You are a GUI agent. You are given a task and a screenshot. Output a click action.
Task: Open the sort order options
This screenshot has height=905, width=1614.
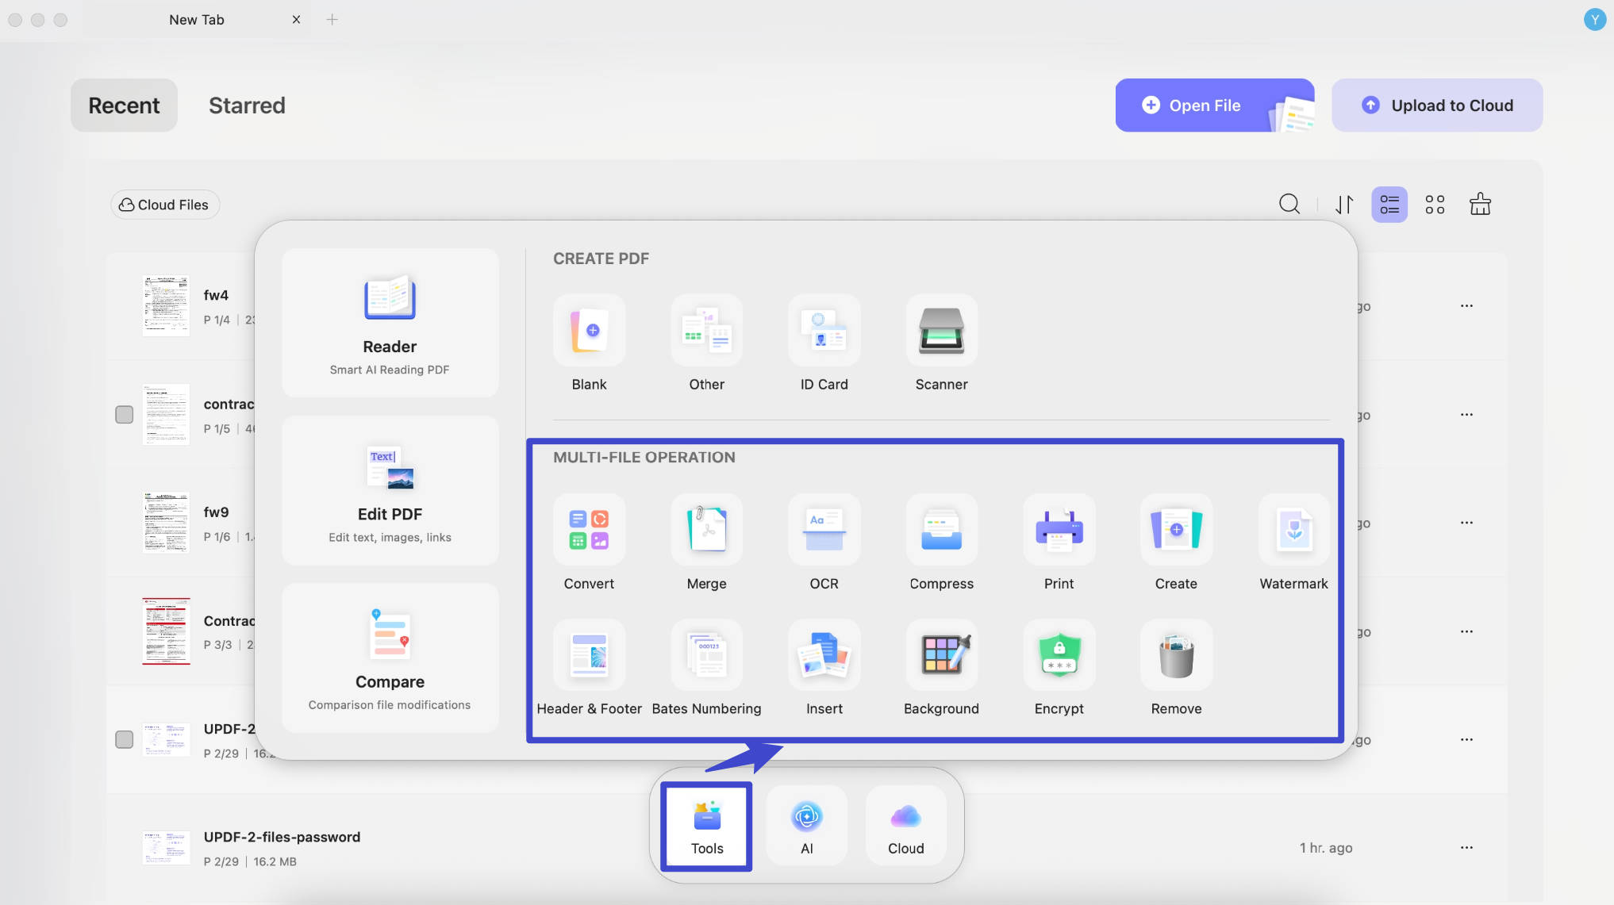[x=1344, y=205]
